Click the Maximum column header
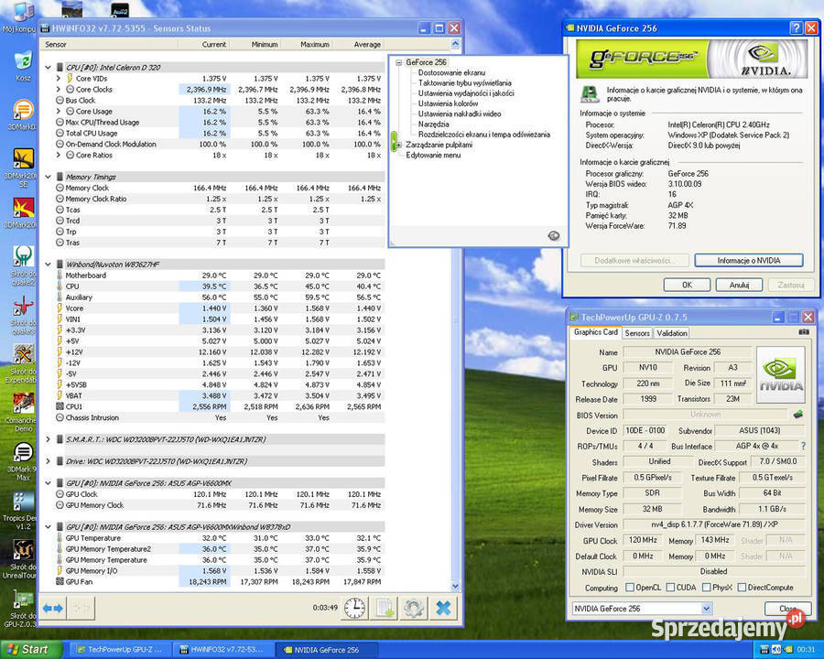Screen dimensions: 824x659 click(x=306, y=44)
